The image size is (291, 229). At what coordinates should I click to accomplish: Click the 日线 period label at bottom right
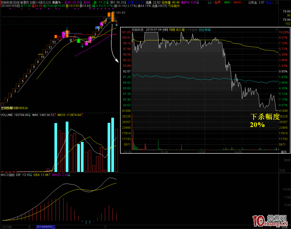tap(284, 227)
